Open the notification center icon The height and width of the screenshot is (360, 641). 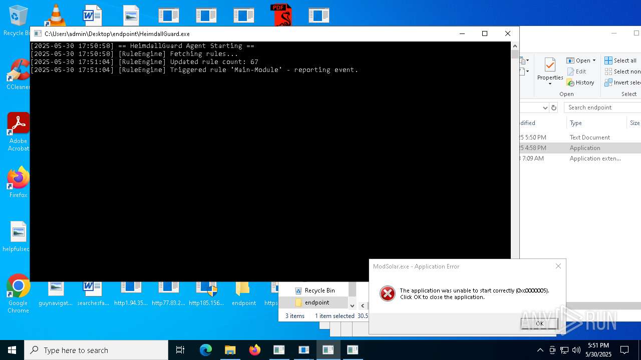(x=624, y=350)
